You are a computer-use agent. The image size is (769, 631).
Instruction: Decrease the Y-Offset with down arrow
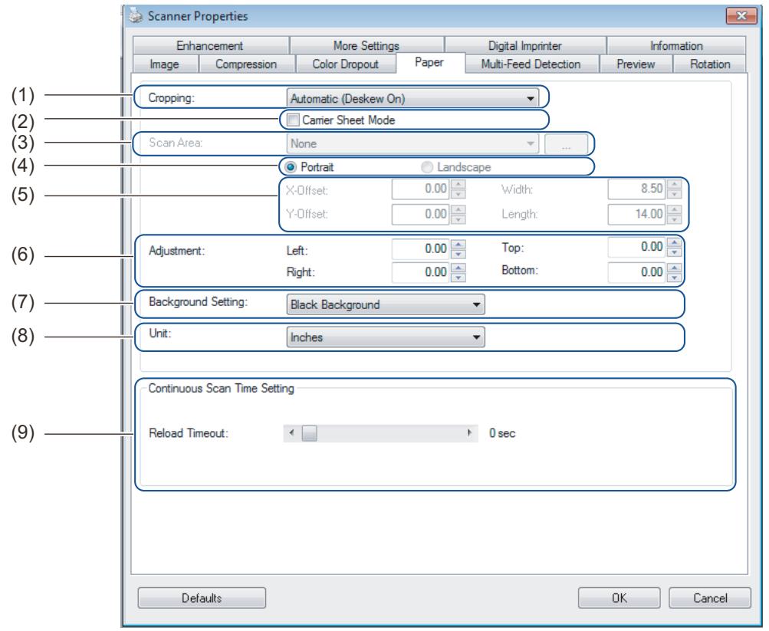tap(458, 219)
